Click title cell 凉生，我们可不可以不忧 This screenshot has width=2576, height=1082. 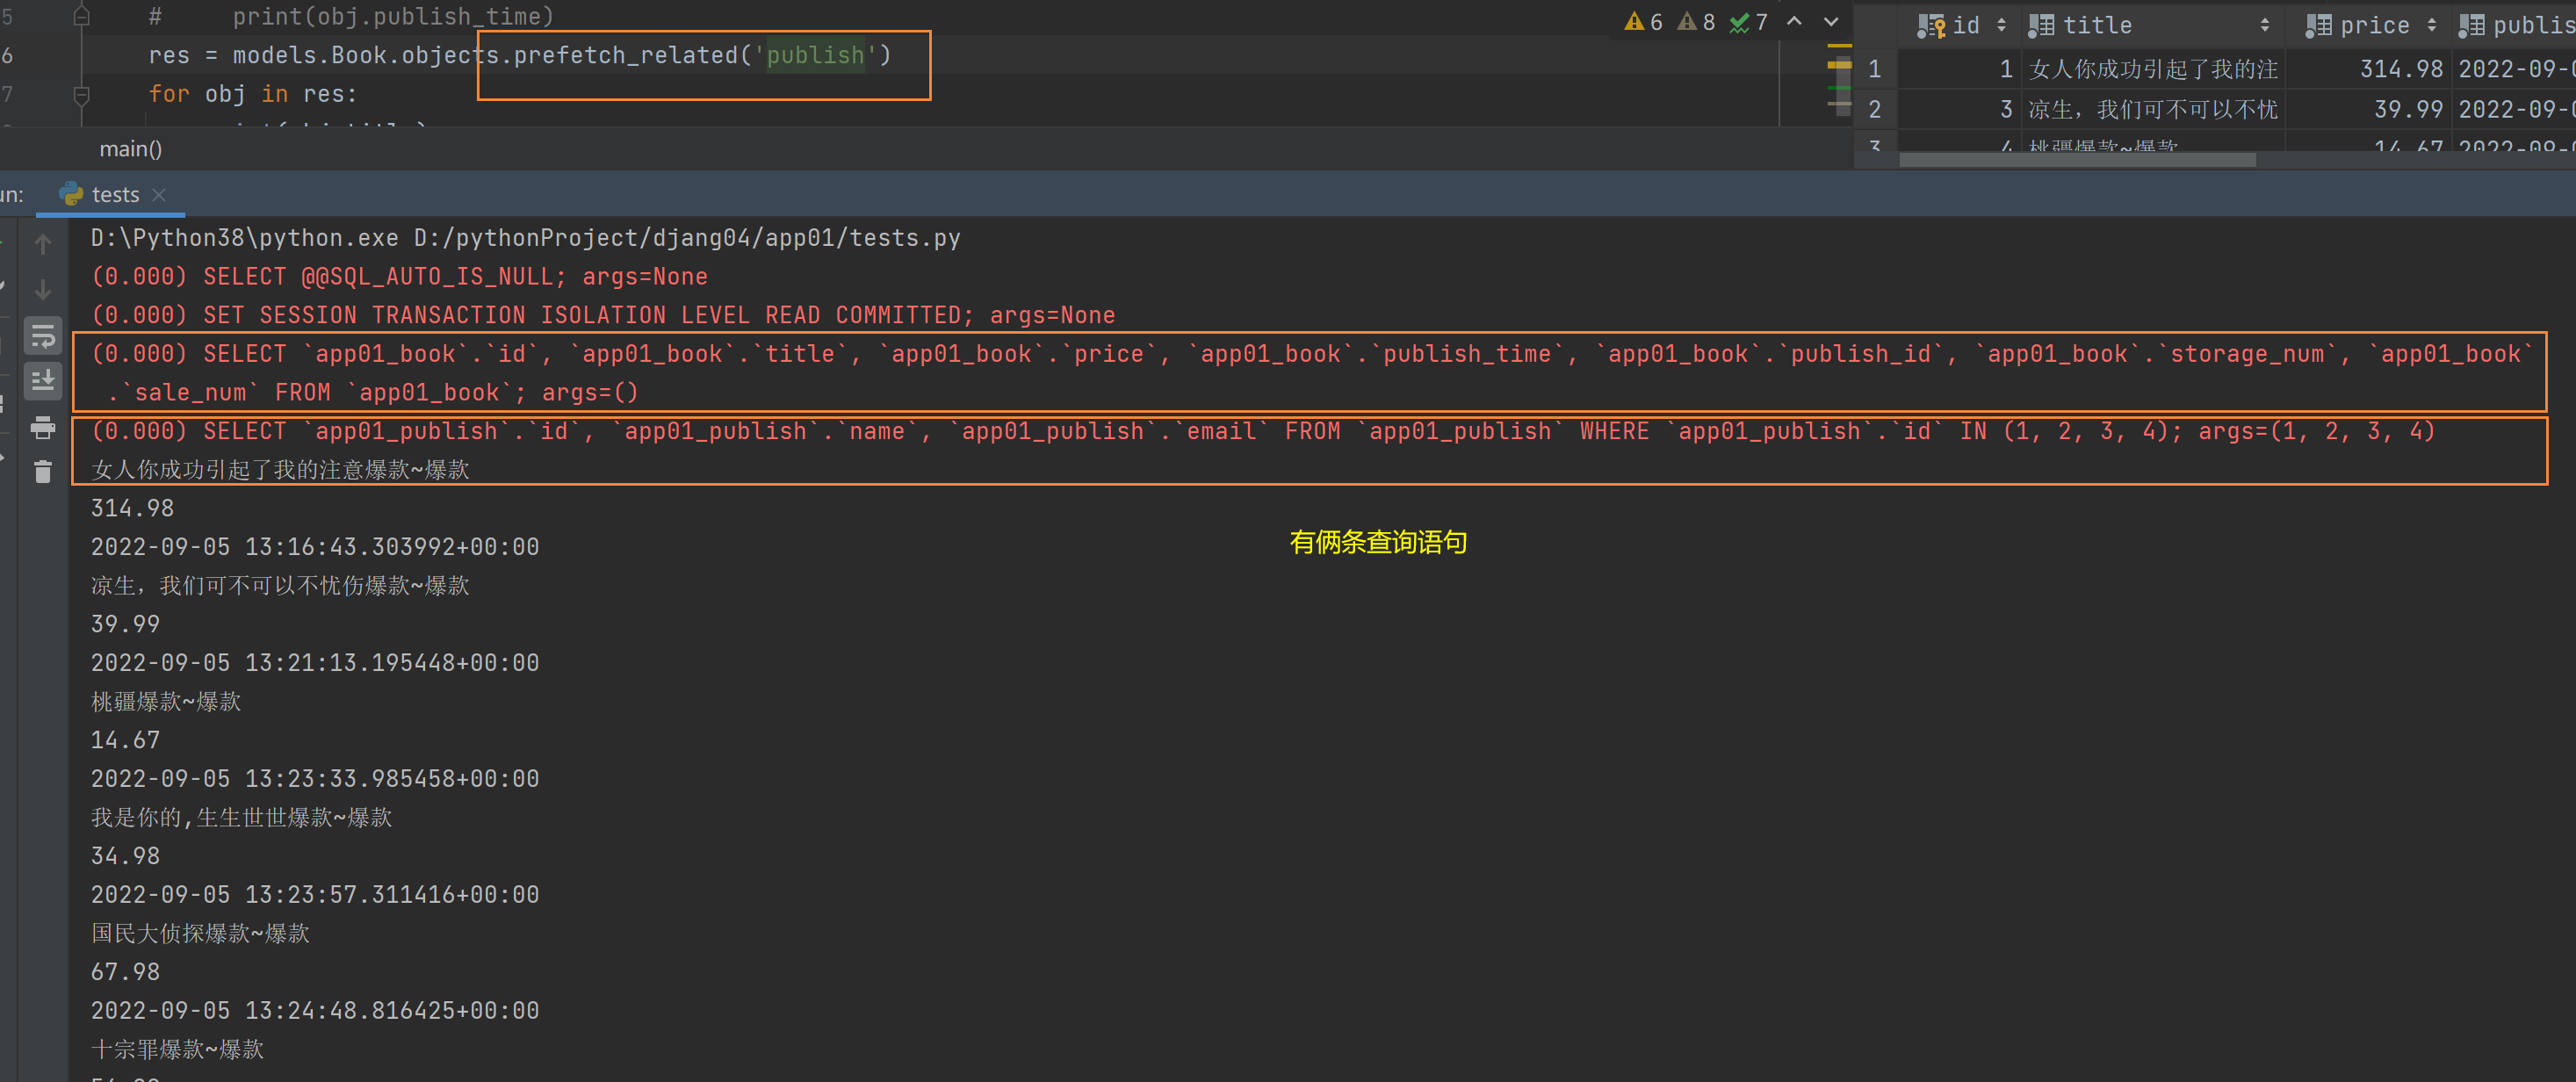coord(2153,109)
